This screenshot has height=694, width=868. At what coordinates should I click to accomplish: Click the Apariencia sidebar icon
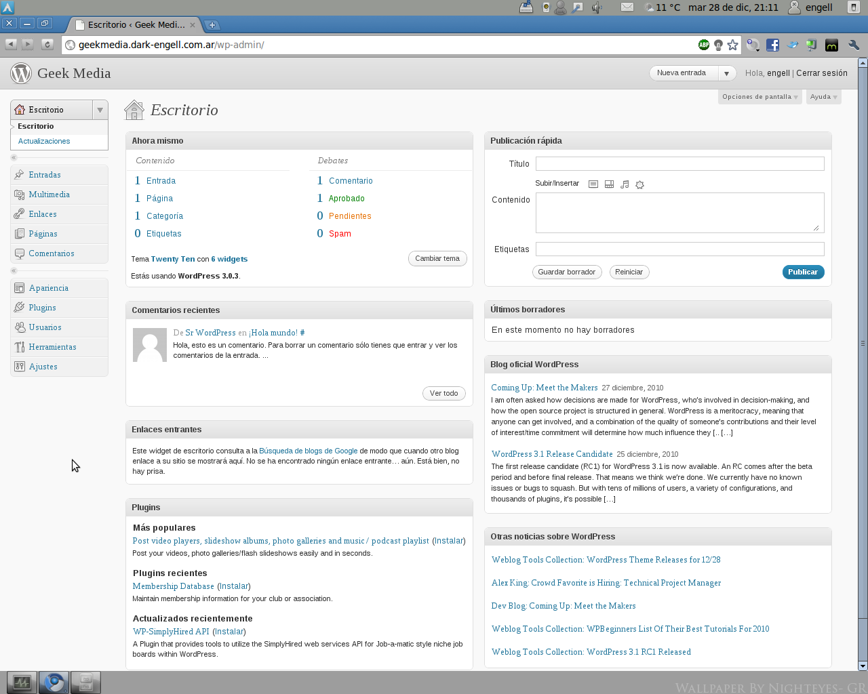pyautogui.click(x=19, y=288)
